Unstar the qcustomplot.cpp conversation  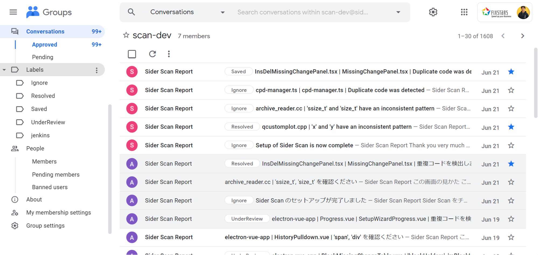[x=511, y=127]
